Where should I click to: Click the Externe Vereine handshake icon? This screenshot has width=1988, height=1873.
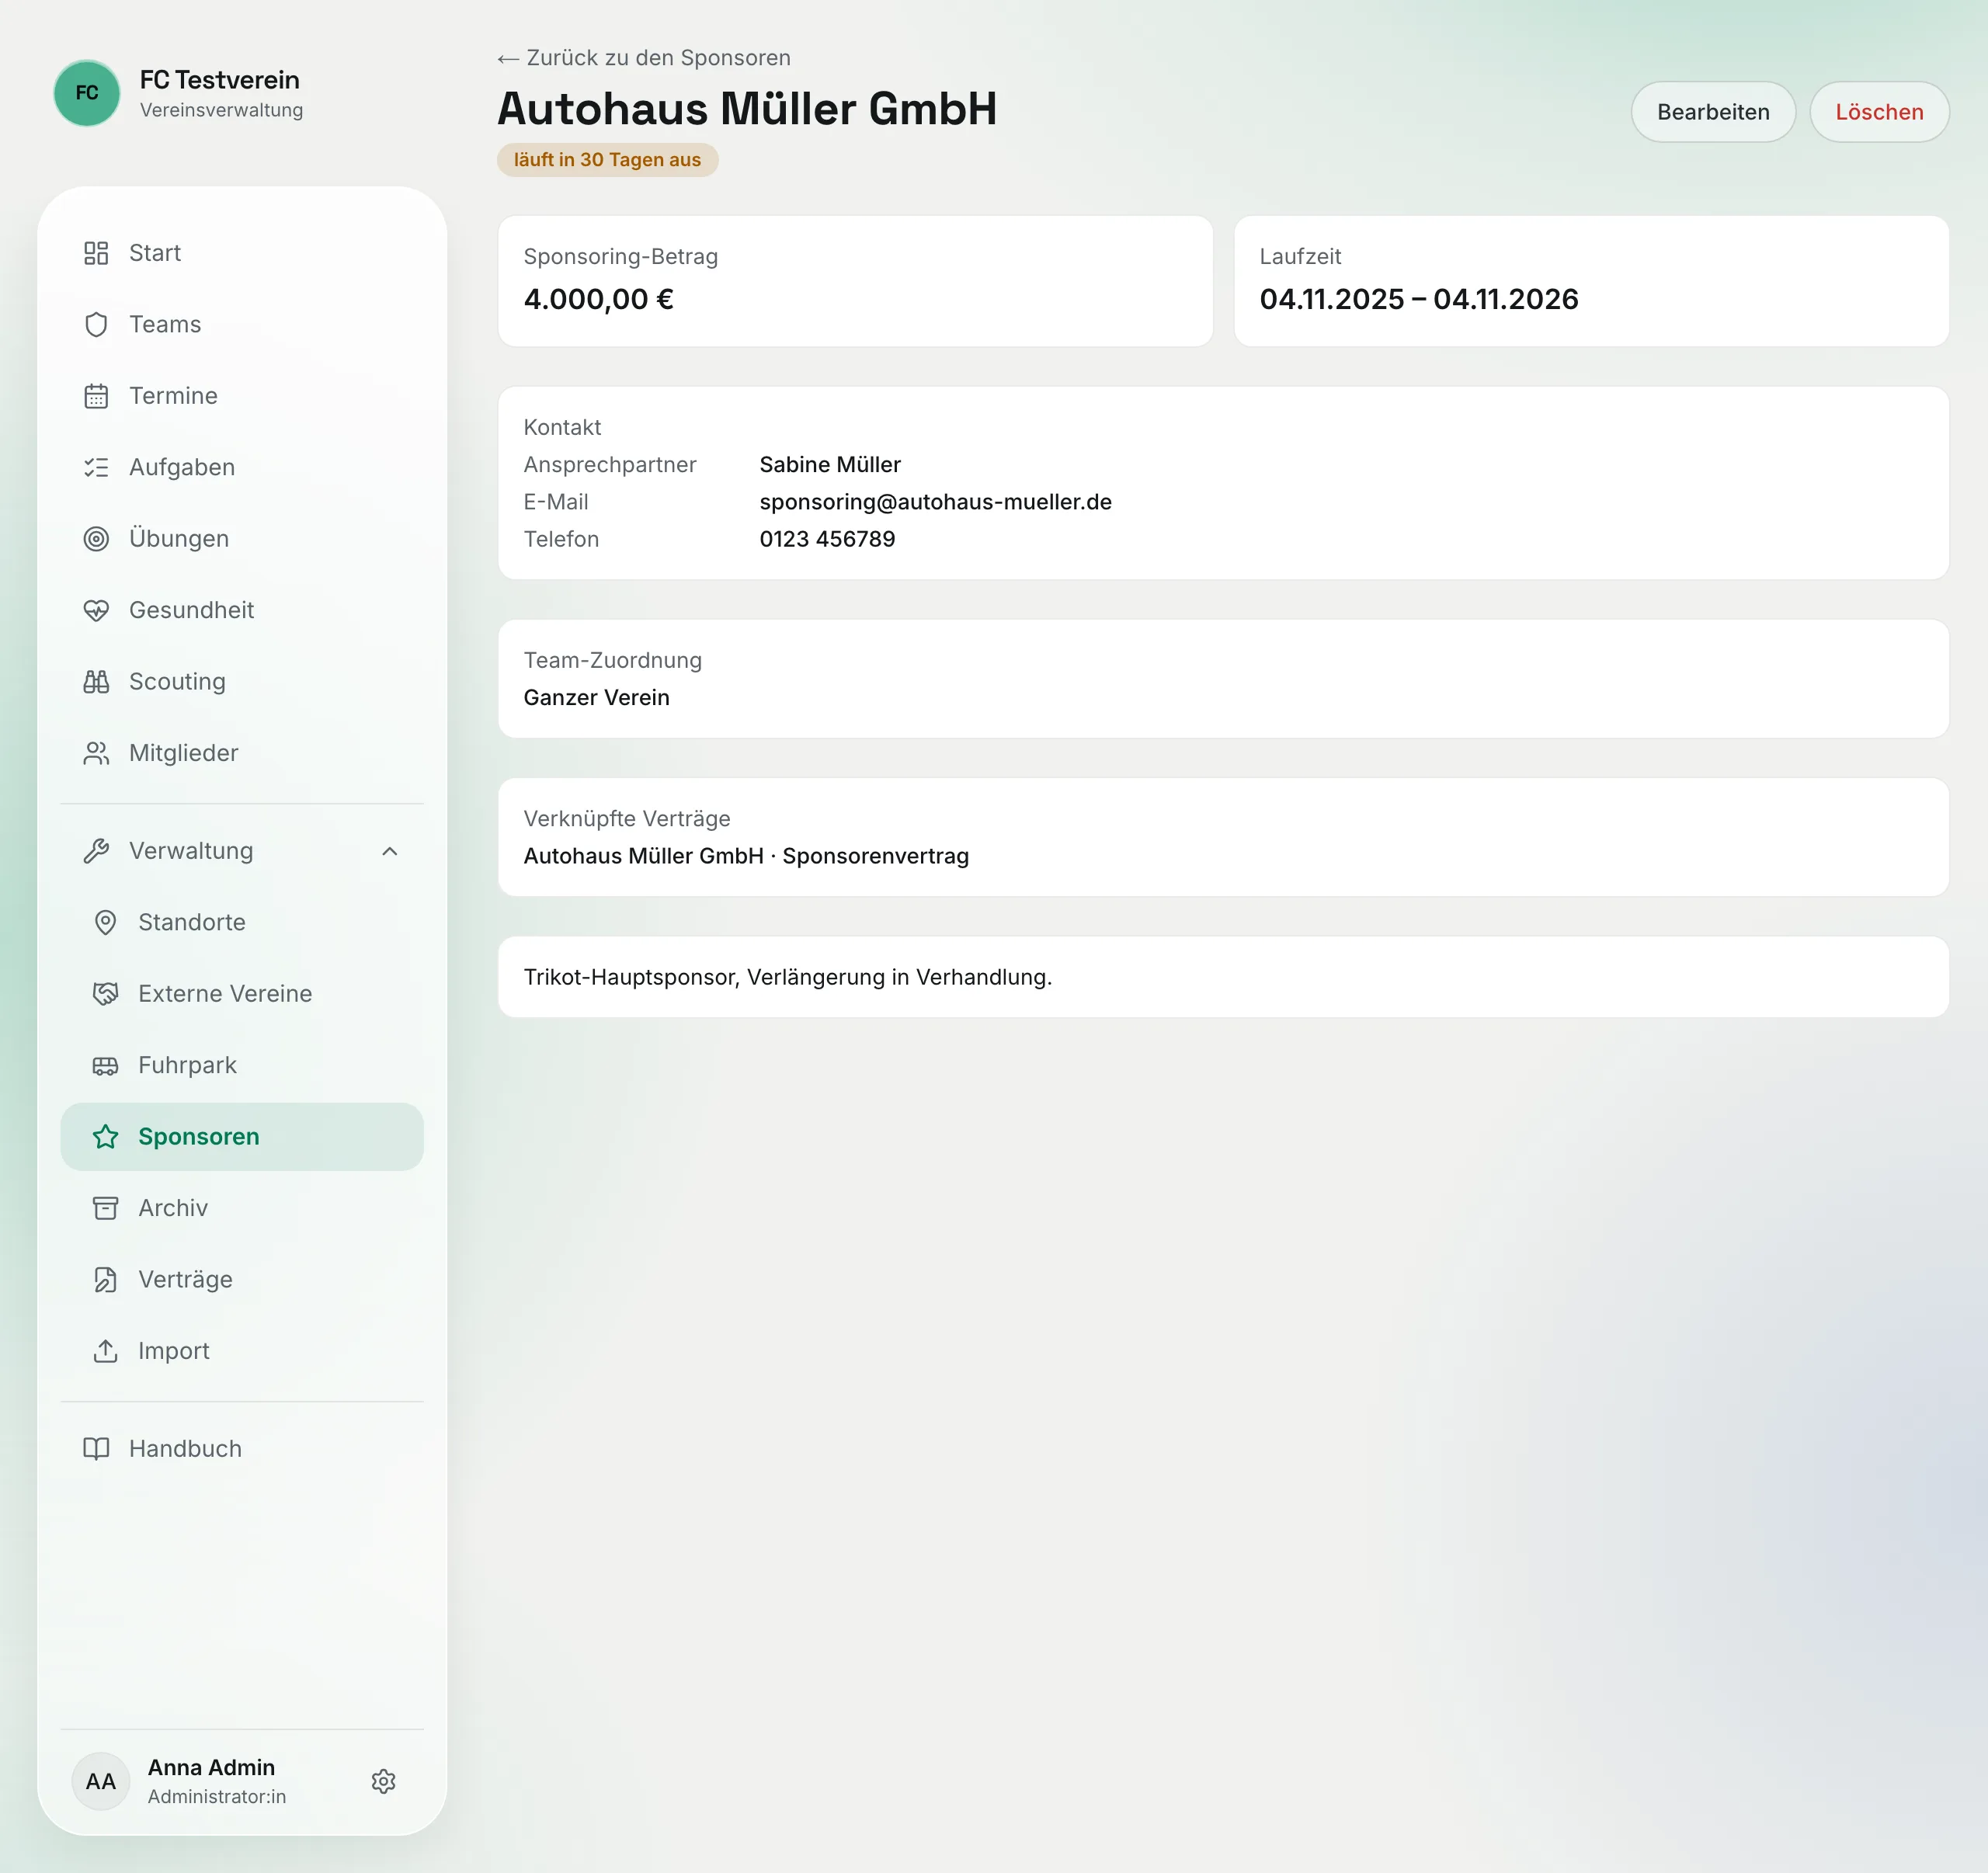(105, 994)
